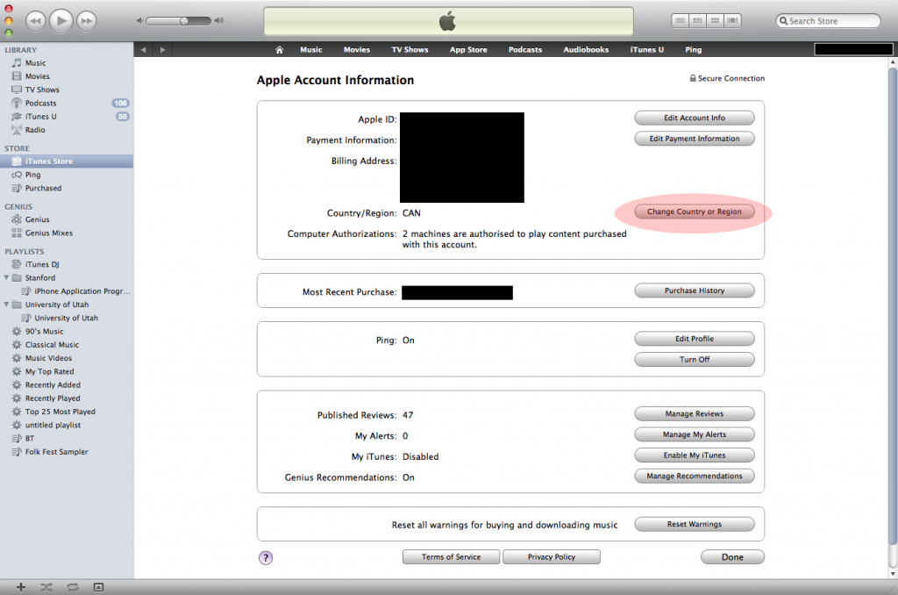Screen dimensions: 898x595
Task: Click Edit Profile for Ping
Action: (695, 339)
